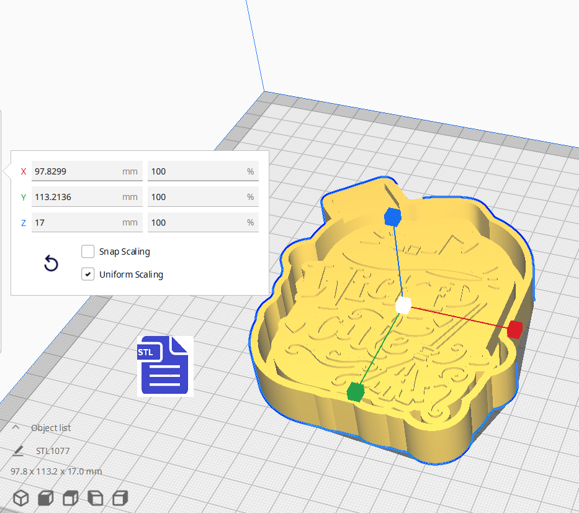
Task: Click the STL document icon on the build plate
Action: pos(164,365)
